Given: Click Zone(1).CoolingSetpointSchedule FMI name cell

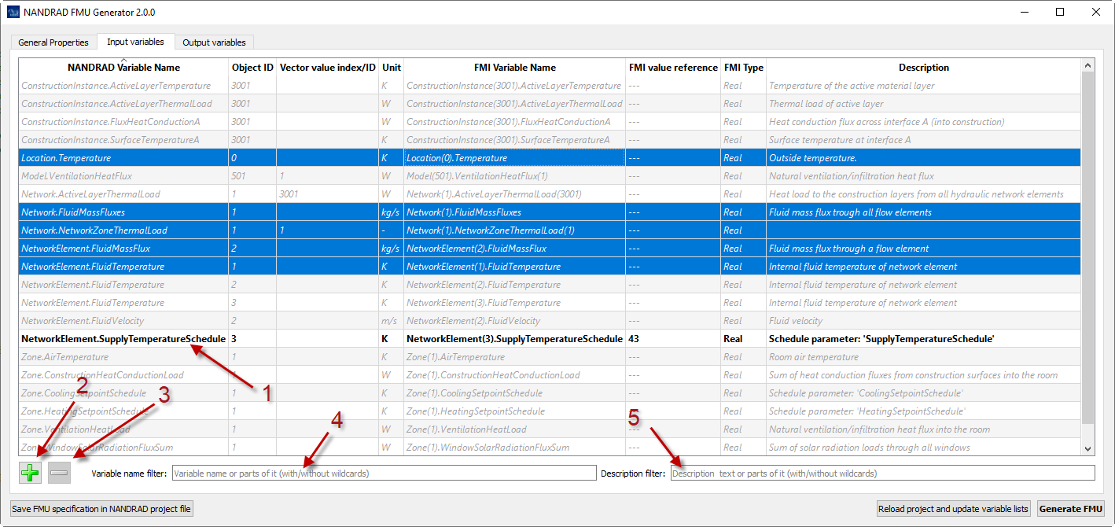Looking at the screenshot, I should 515,393.
